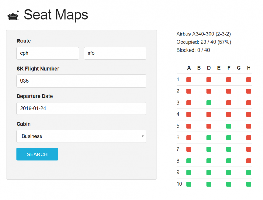The width and height of the screenshot is (263, 200).
Task: Click the destination airport field containing sfo
Action: click(x=115, y=53)
